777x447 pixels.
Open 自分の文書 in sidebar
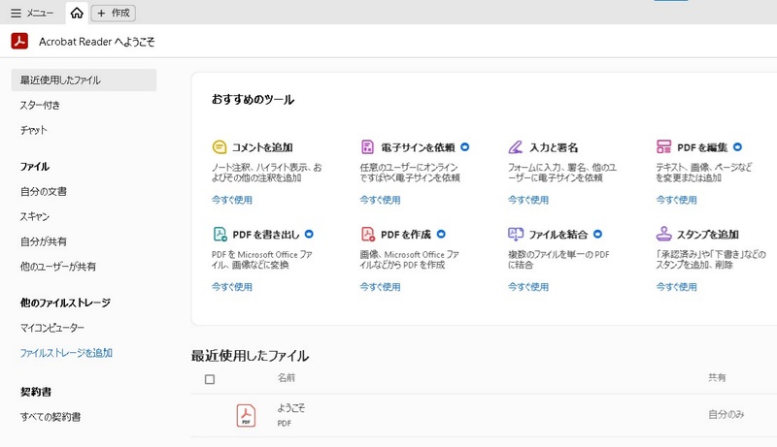click(44, 191)
